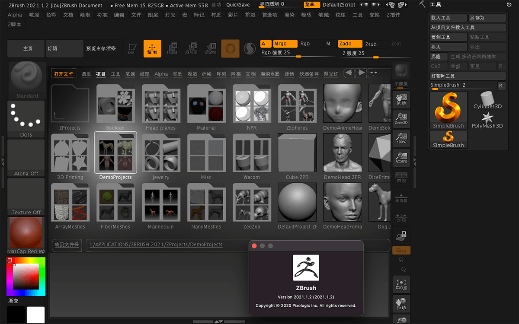
Task: Toggle the A channel button
Action: [x=266, y=44]
